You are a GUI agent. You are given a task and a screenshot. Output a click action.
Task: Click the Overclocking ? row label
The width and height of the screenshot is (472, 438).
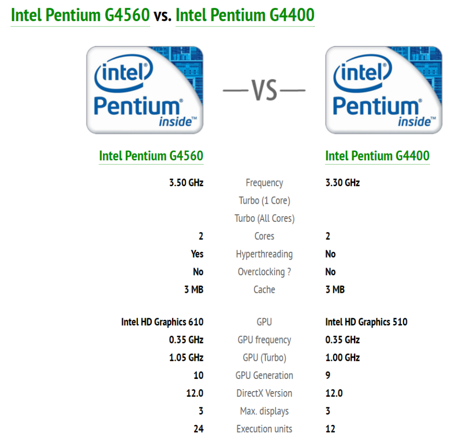coord(264,272)
